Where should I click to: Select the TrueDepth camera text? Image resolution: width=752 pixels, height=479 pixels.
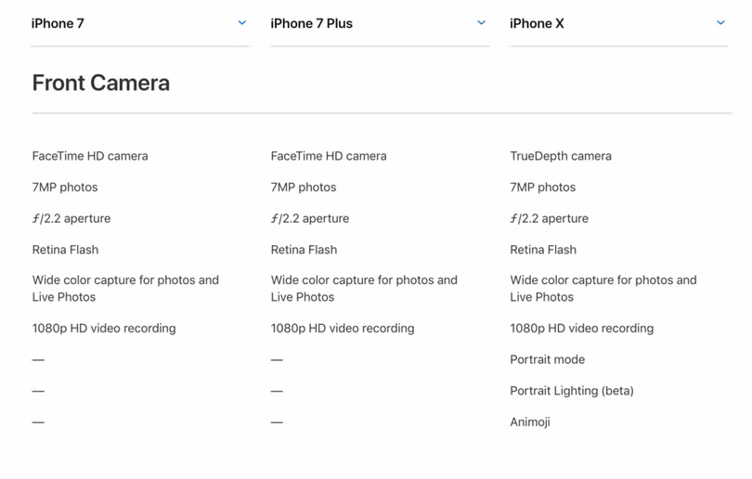(x=560, y=156)
